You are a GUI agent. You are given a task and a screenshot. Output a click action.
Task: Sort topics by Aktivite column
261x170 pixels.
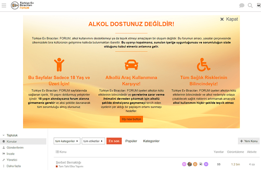pos(252,152)
